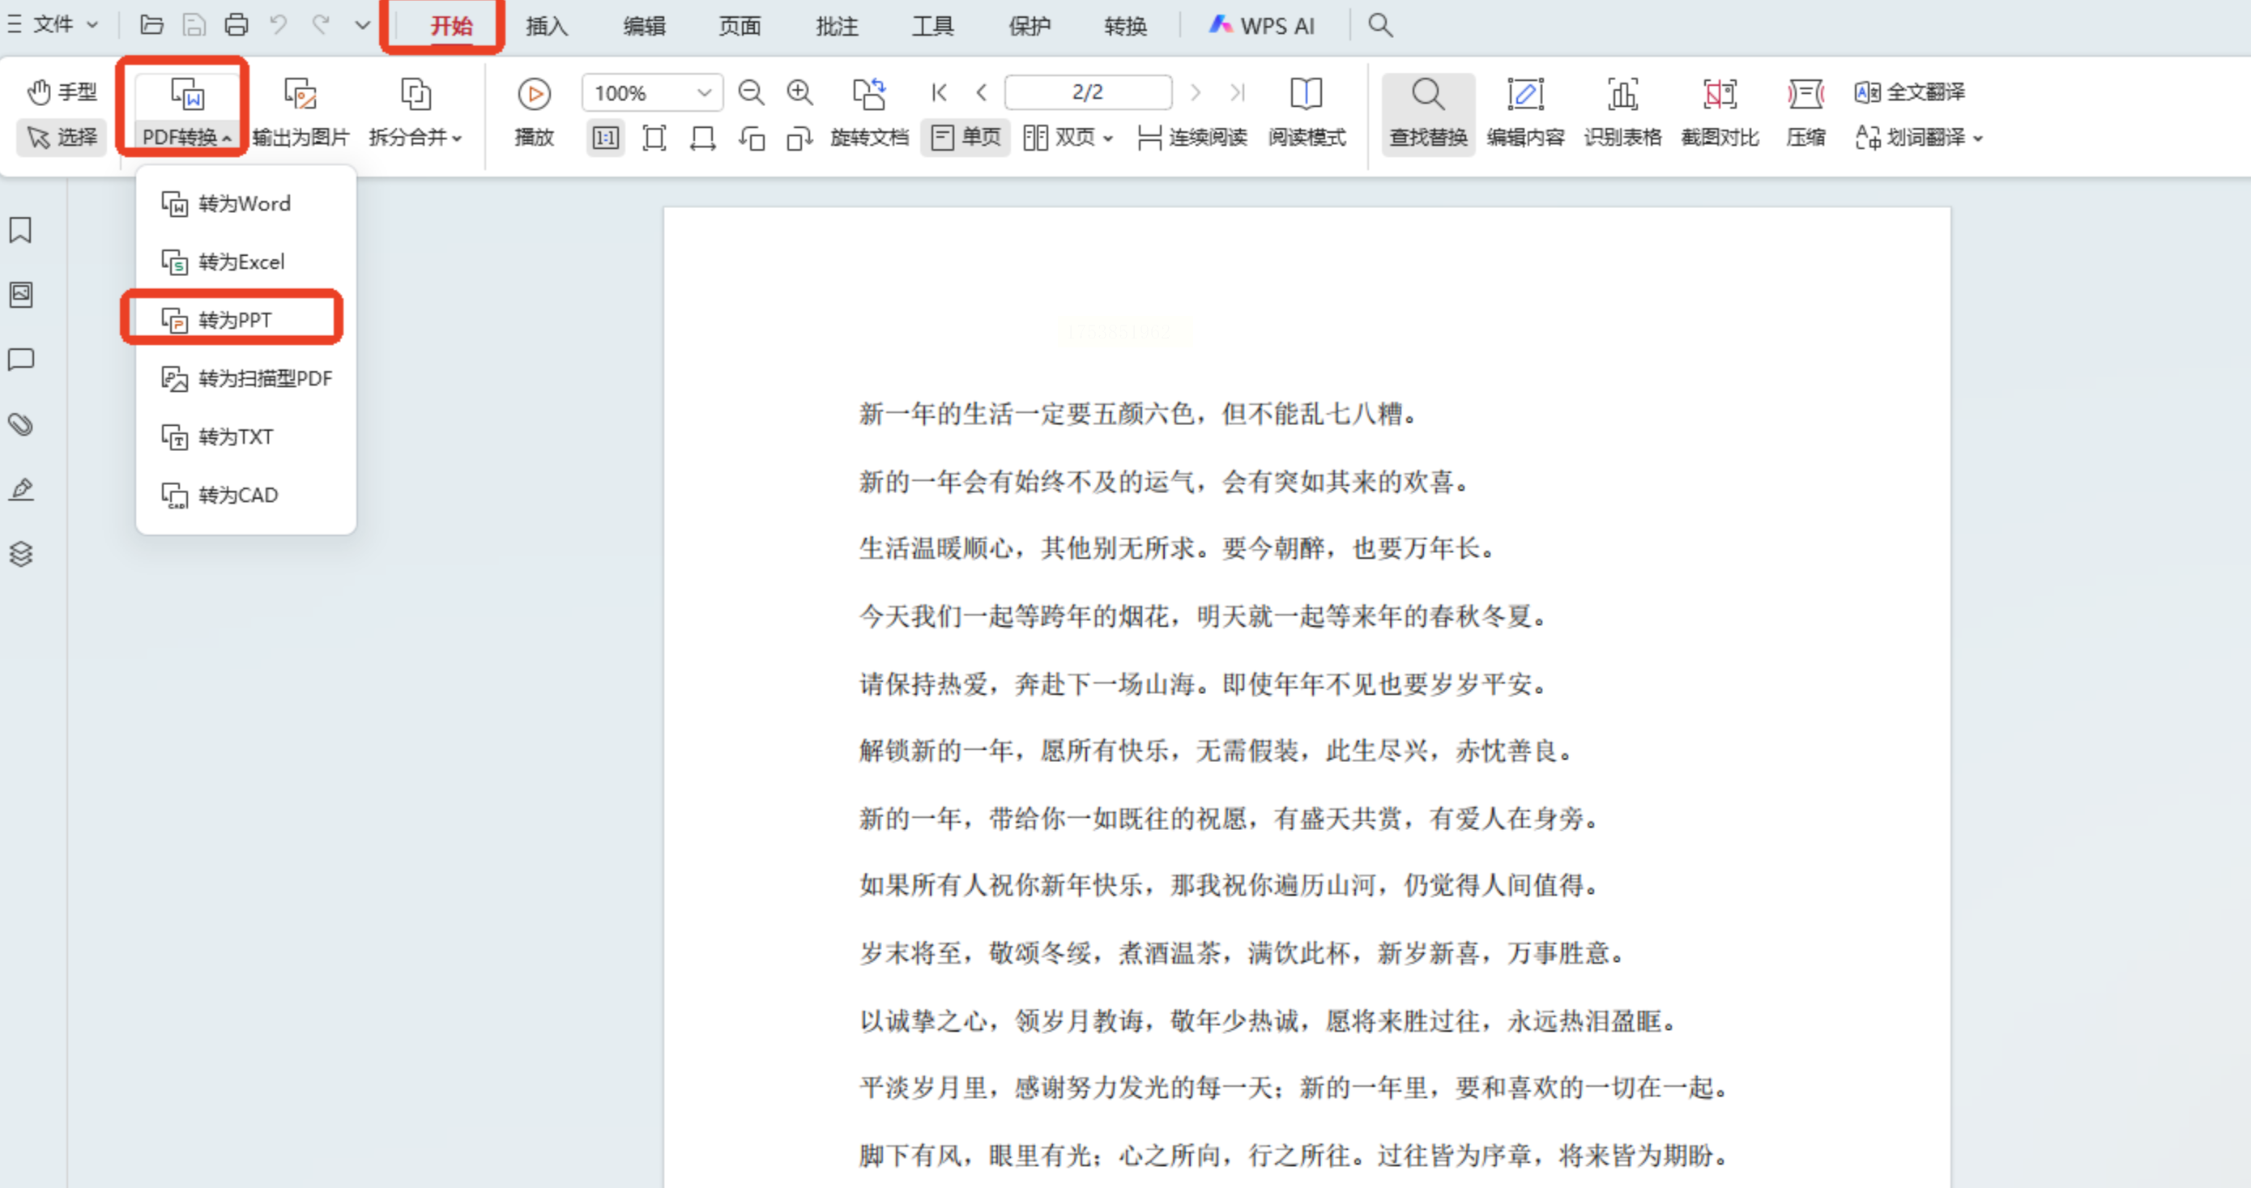Select 转为CAD menu item

(245, 495)
